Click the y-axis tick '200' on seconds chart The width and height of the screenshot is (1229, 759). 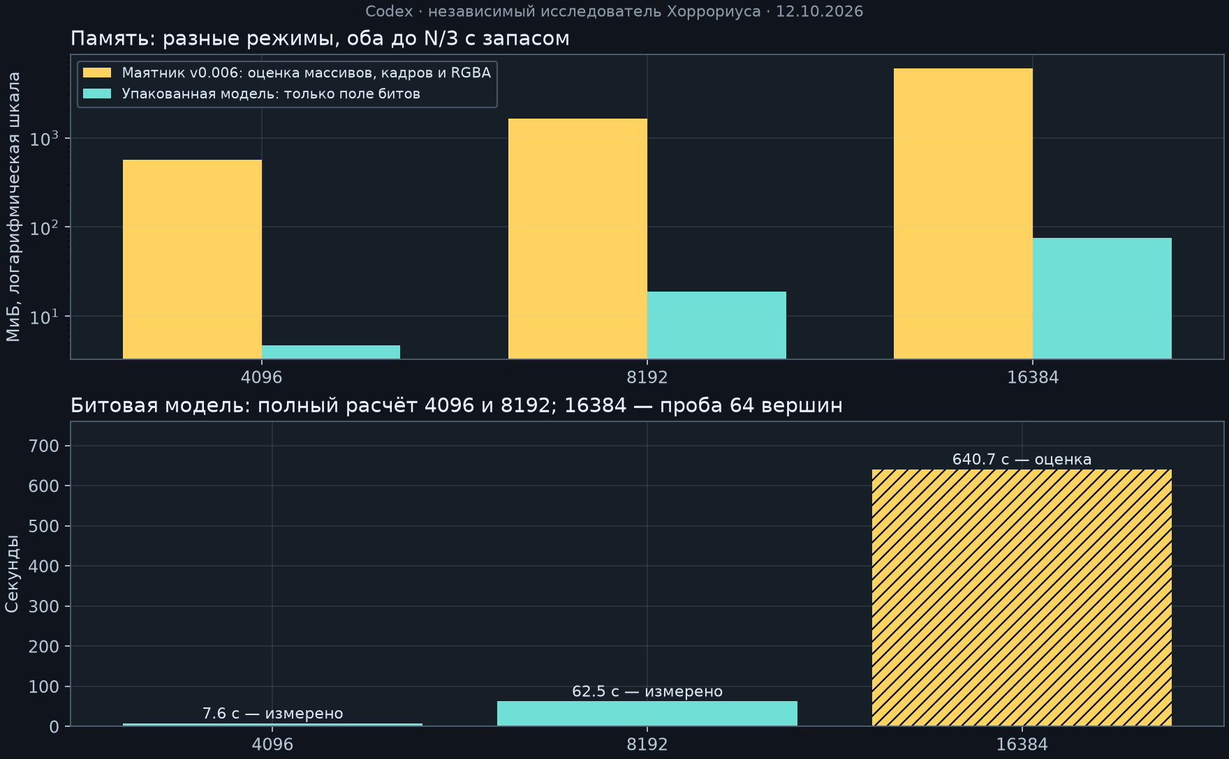click(44, 646)
